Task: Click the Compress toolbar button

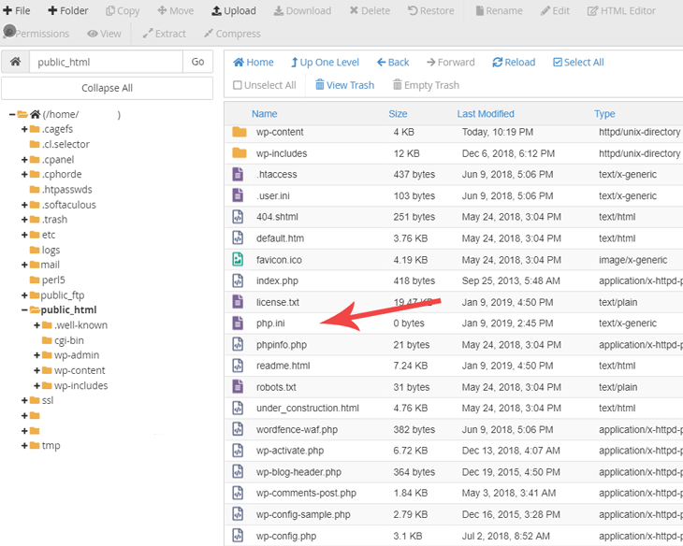Action: (232, 34)
